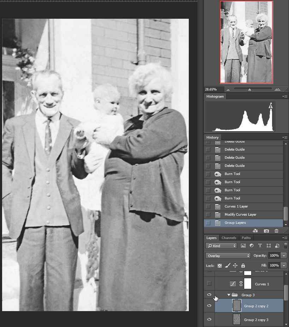289x327 pixels.
Task: Click the Group 2 copy 2 layer thumbnail
Action: tap(237, 305)
